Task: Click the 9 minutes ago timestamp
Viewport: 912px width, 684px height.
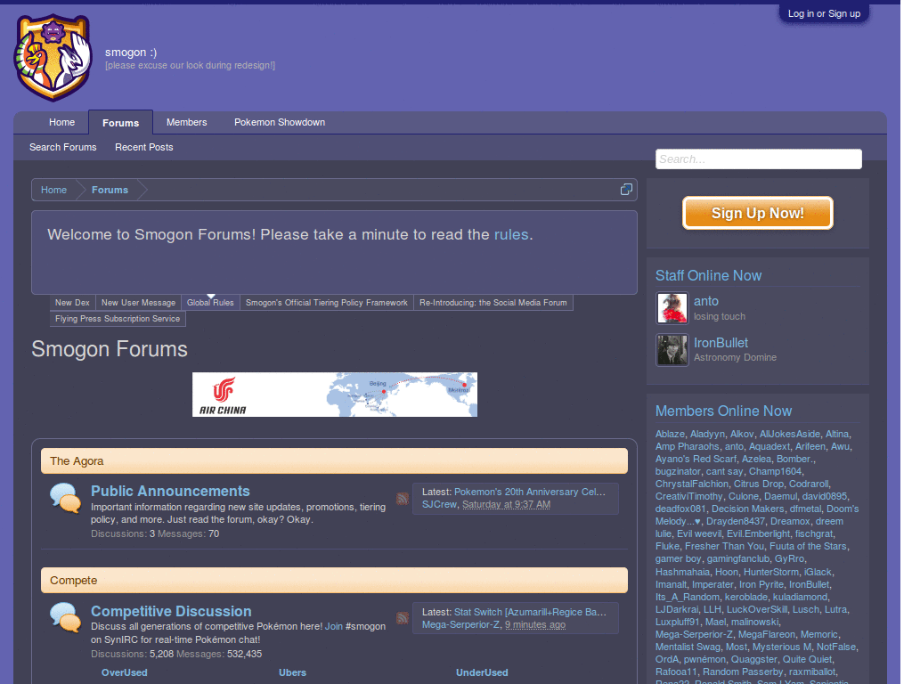Action: click(x=535, y=624)
